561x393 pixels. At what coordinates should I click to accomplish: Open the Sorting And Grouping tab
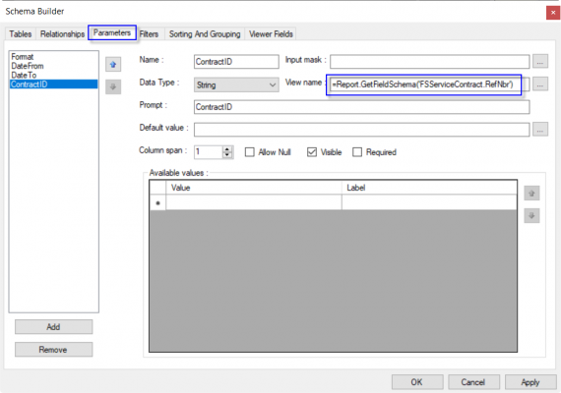click(205, 34)
